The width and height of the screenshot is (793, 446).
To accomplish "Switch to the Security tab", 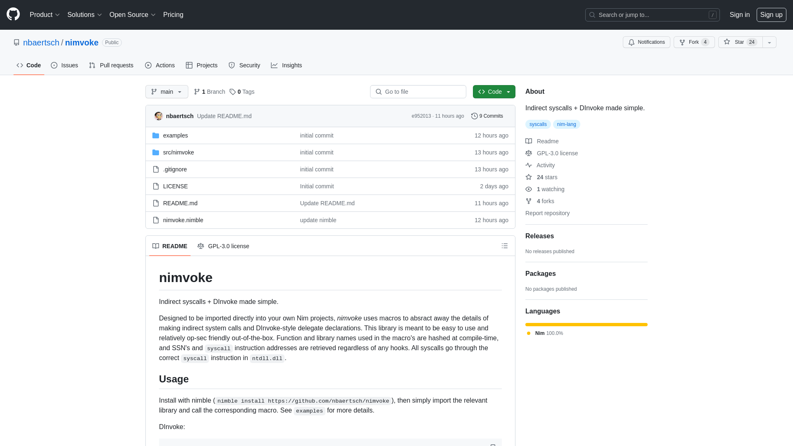I will [245, 65].
